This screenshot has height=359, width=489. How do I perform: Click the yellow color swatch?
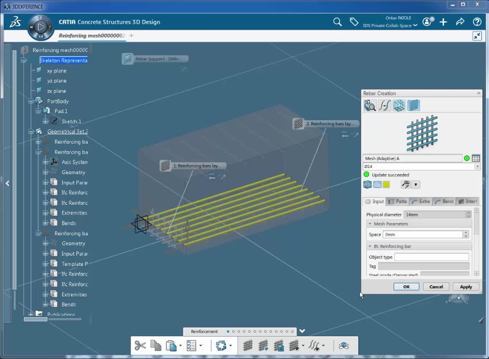pyautogui.click(x=387, y=184)
